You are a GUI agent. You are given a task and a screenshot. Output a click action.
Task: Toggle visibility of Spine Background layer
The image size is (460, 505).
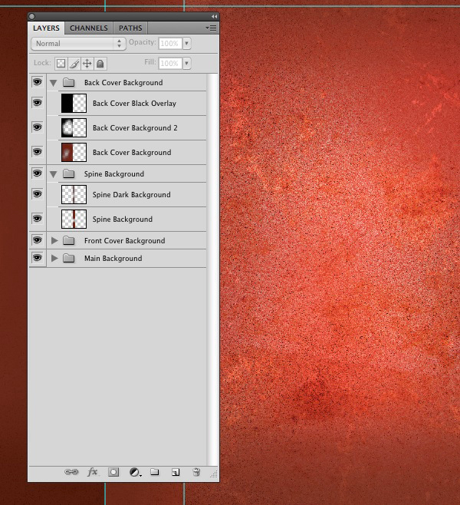point(38,219)
